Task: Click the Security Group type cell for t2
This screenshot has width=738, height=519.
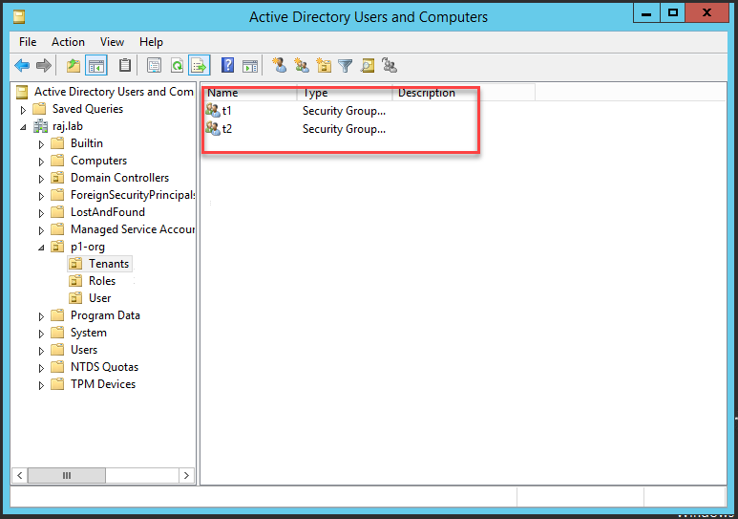Action: [x=344, y=129]
